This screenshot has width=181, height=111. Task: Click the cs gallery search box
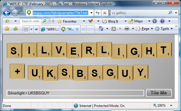(x=140, y=13)
